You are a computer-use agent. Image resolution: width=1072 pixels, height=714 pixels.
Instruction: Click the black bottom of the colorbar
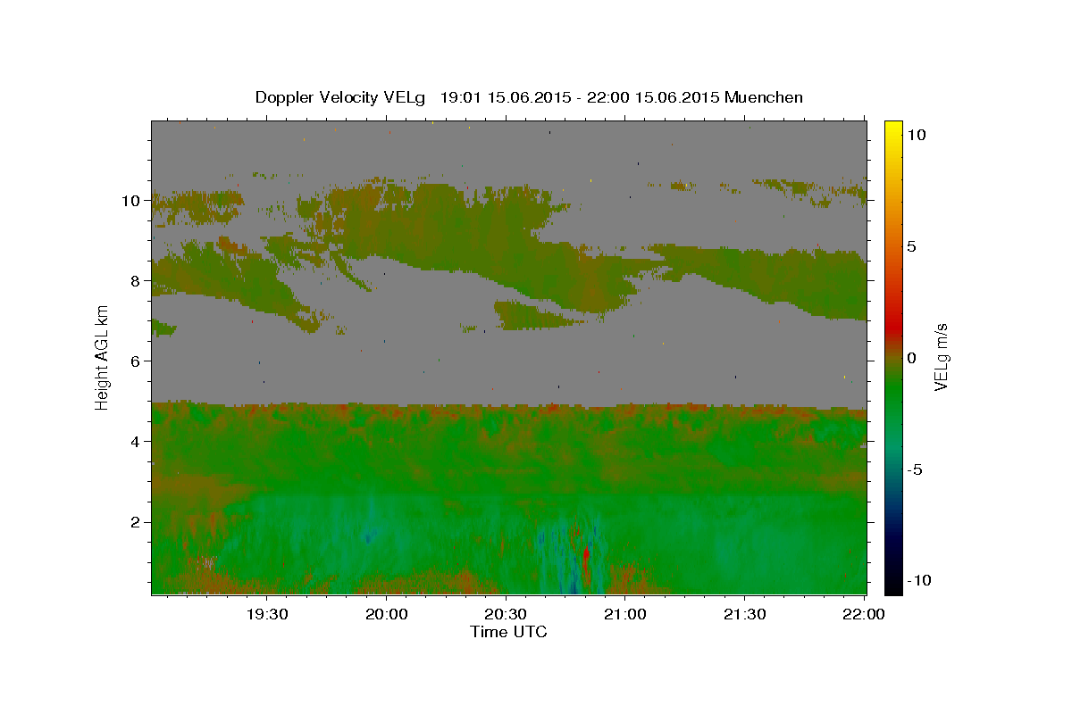[893, 585]
